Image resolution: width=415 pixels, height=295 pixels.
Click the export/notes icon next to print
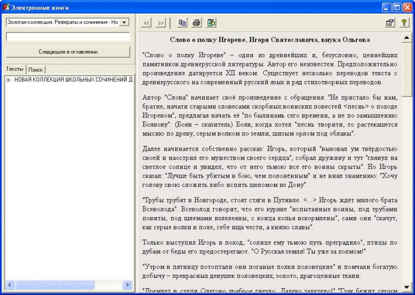(x=211, y=23)
